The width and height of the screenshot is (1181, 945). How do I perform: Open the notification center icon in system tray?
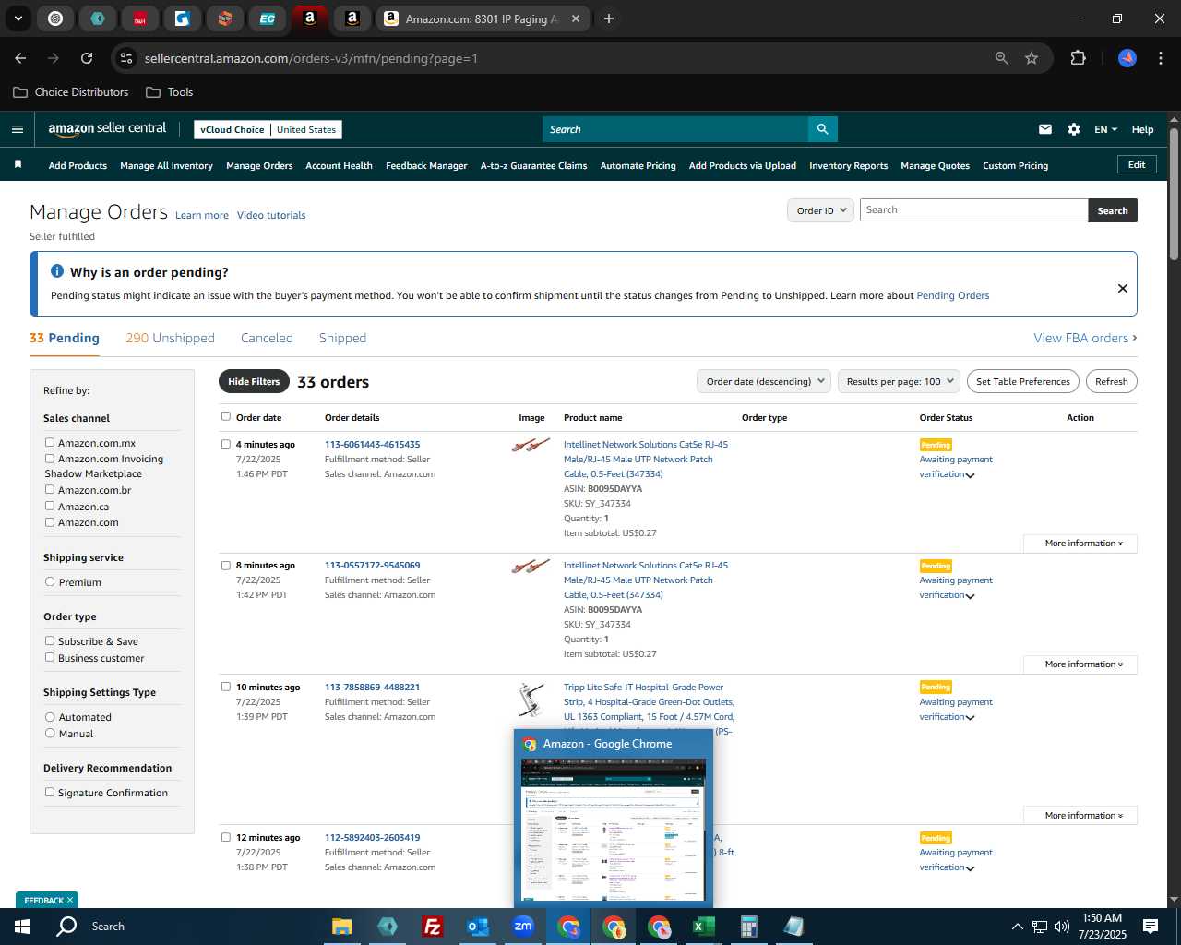(x=1151, y=927)
